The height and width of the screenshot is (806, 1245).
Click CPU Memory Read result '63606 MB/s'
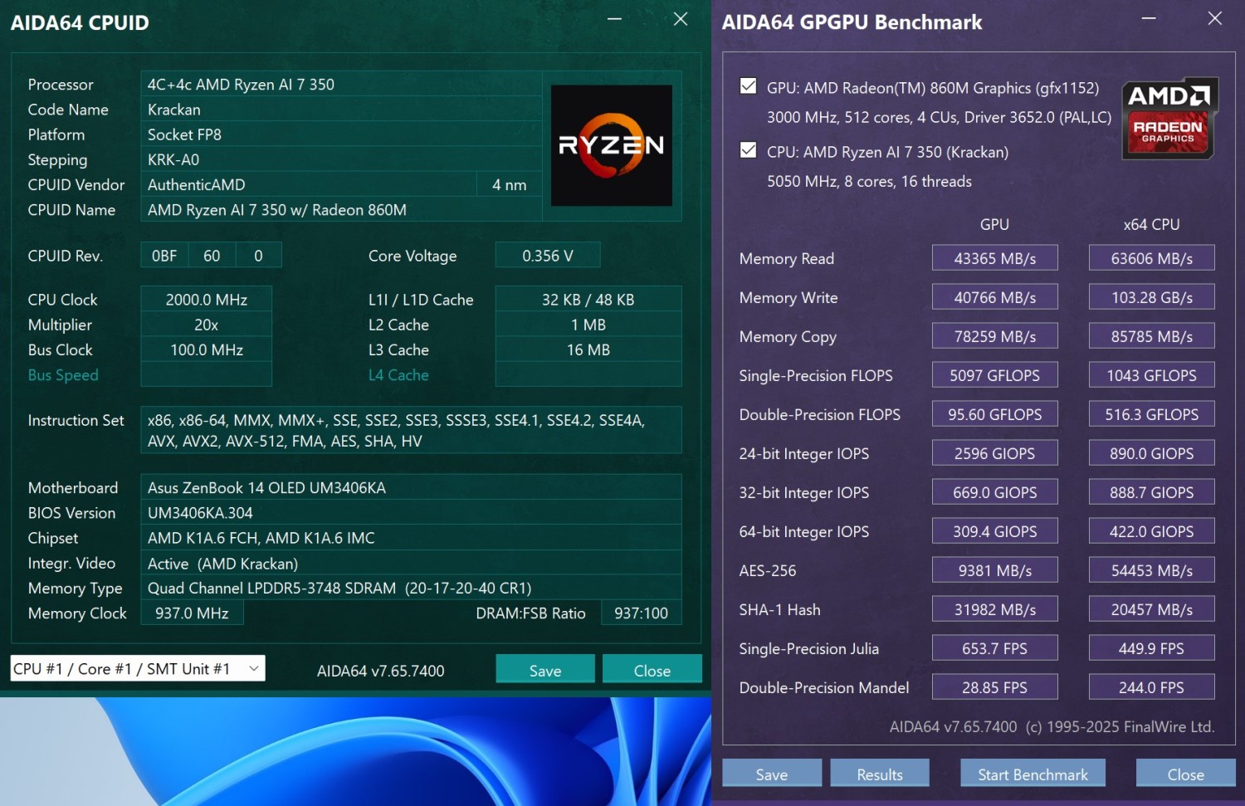coord(1152,258)
